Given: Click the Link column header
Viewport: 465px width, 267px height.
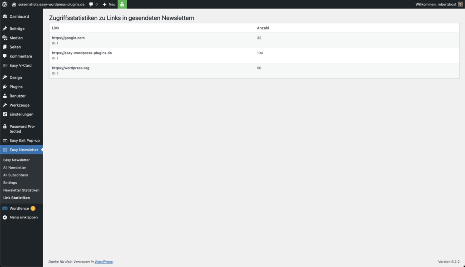Looking at the screenshot, I should pos(55,28).
